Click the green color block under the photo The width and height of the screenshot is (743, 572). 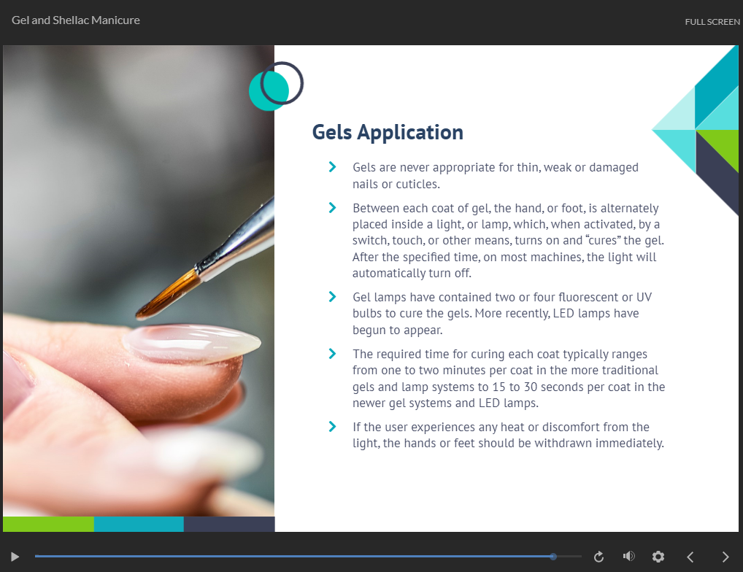point(48,524)
